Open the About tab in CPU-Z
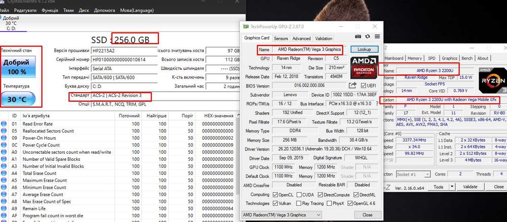This screenshot has height=222, width=507. point(483,58)
